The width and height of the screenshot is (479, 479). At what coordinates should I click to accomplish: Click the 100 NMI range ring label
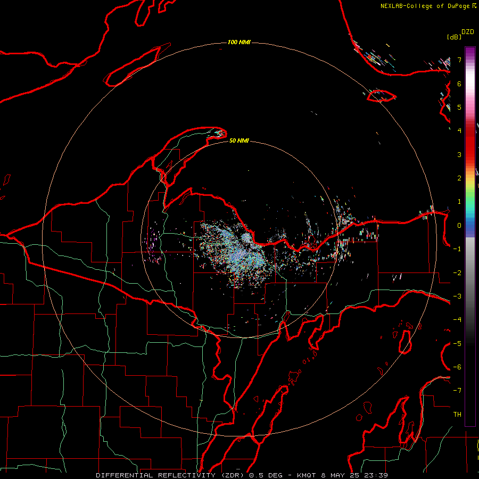click(239, 42)
